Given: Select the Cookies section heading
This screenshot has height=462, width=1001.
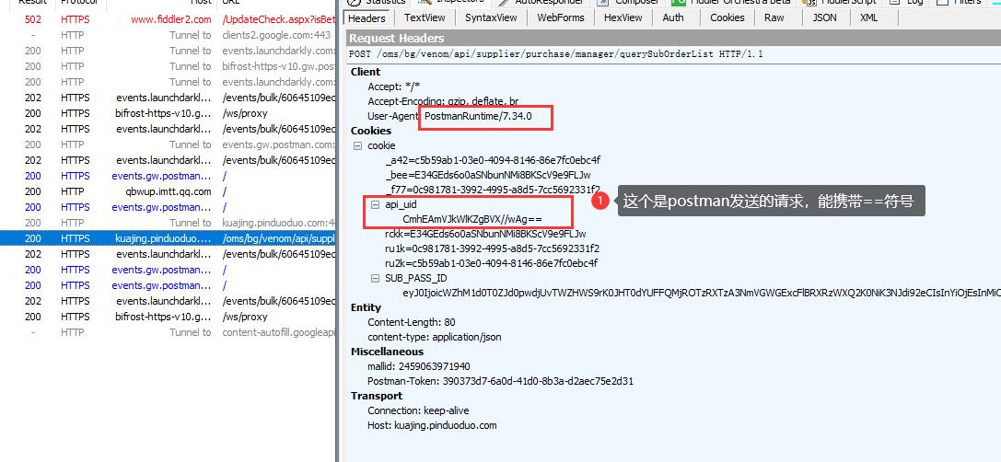Looking at the screenshot, I should pos(371,131).
